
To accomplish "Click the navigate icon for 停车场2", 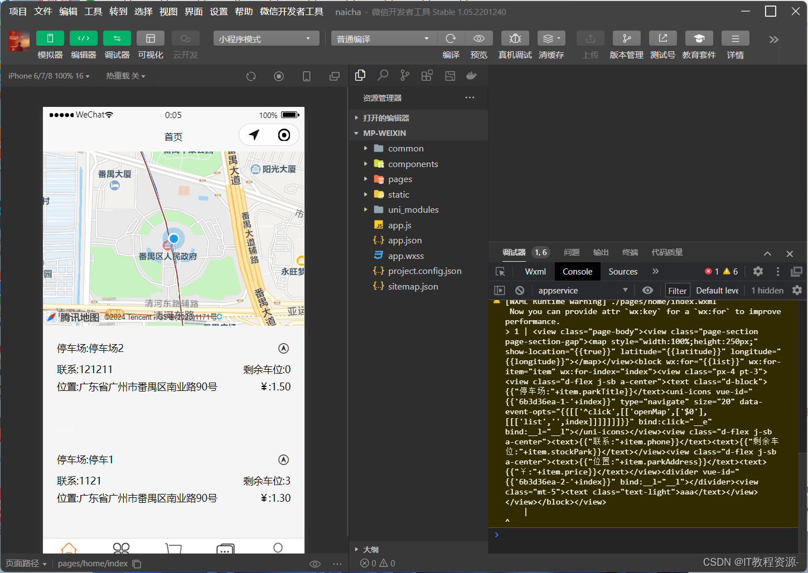I will [284, 348].
